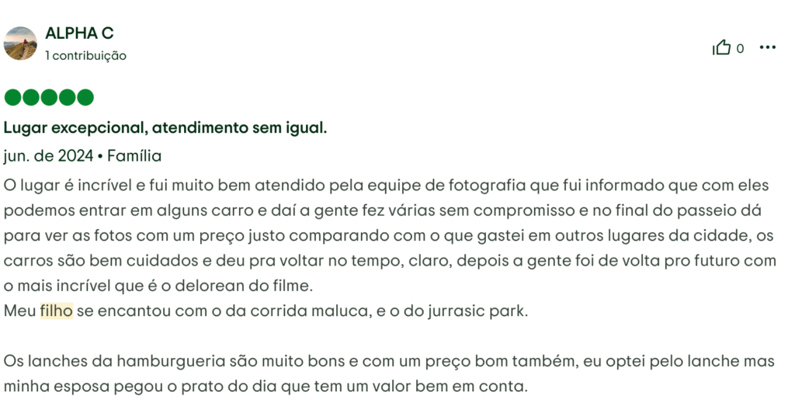This screenshot has height=403, width=795.
Task: Click the fifth green rating bubble
Action: (x=85, y=98)
